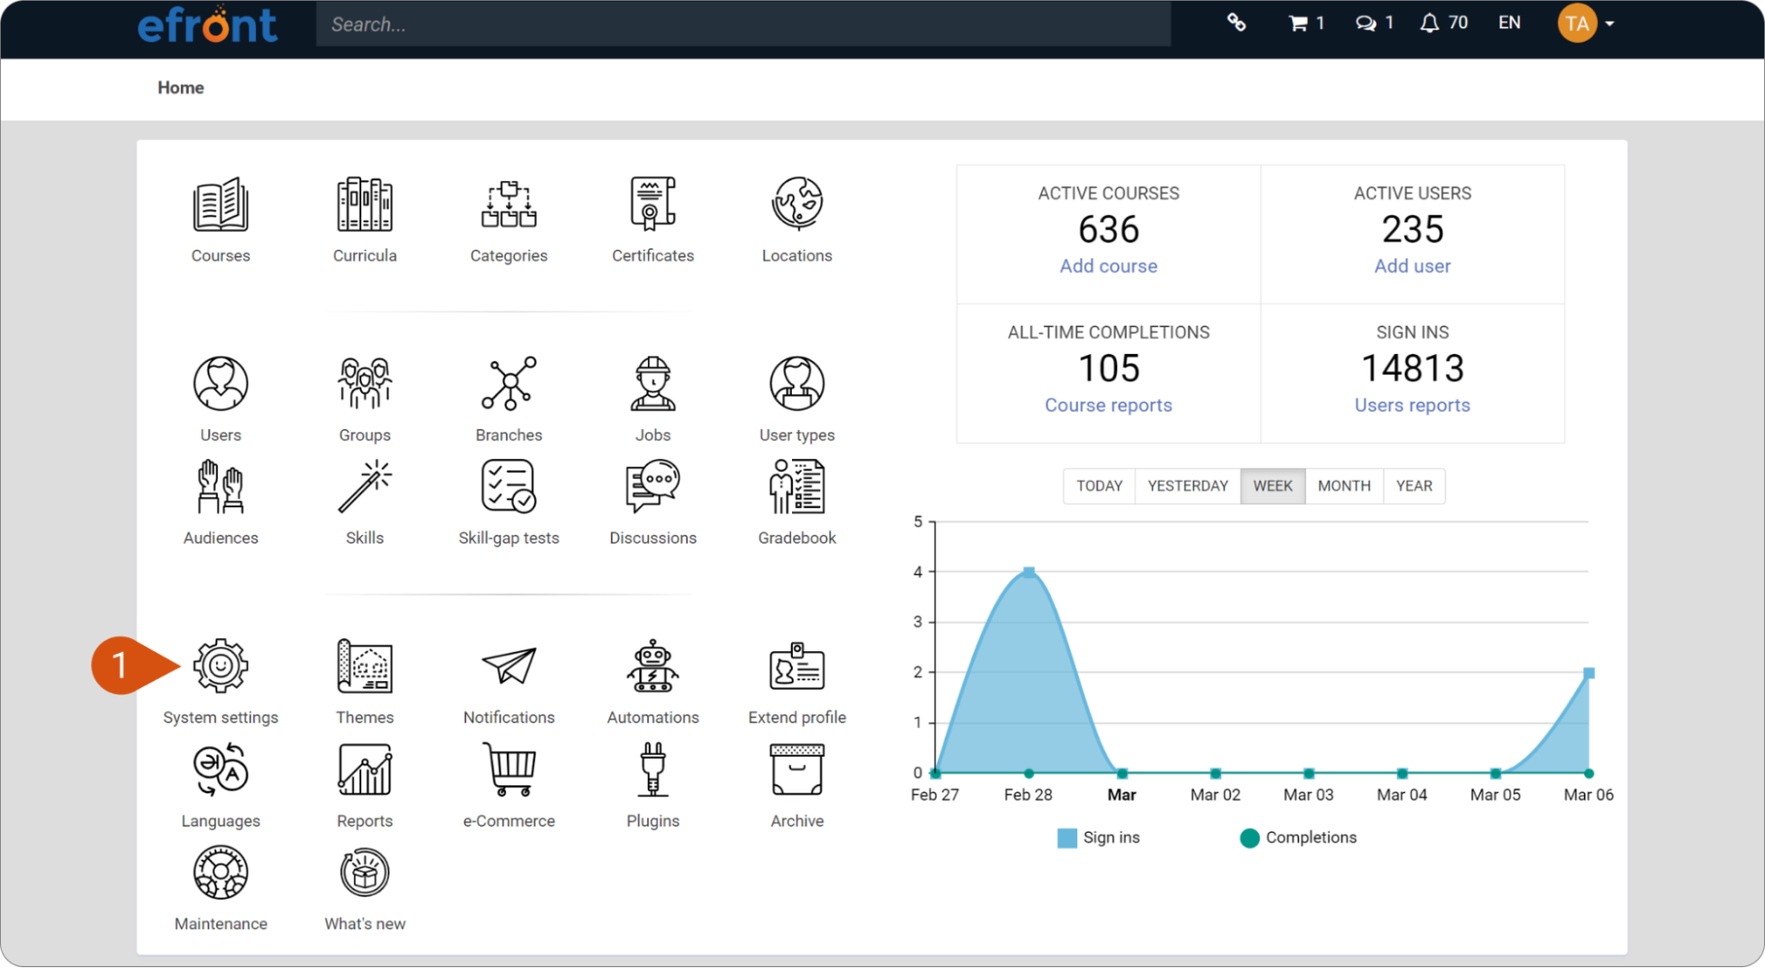Click the Mar 06 sign-ins data point

[1588, 673]
